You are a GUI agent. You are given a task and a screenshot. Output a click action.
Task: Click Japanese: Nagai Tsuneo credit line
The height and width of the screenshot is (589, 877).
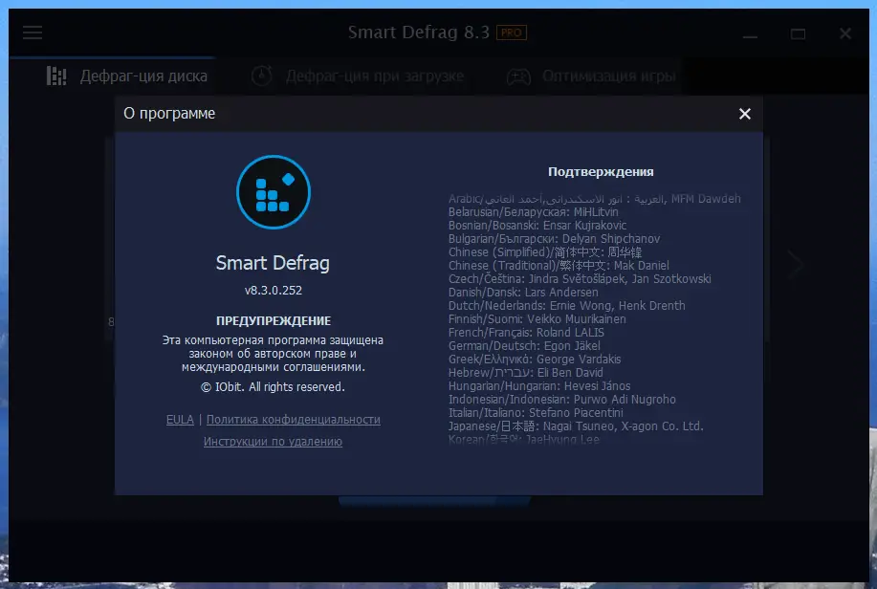pyautogui.click(x=576, y=426)
